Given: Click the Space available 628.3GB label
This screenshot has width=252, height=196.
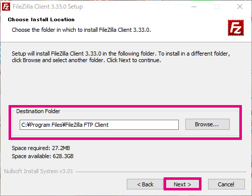Looking at the screenshot, I should click(42, 156).
